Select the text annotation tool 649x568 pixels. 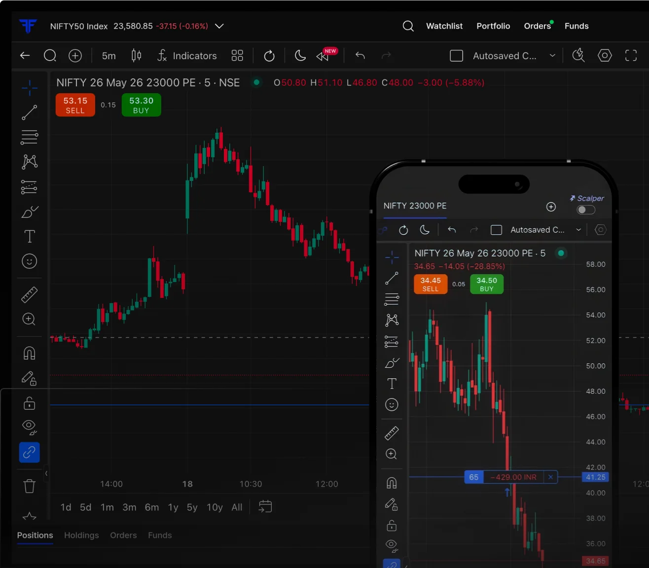click(x=30, y=236)
